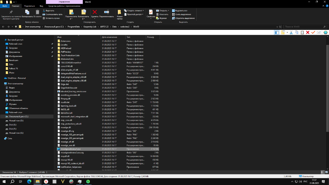The height and width of the screenshot is (185, 329).
Task: Select the icudtl.dat file
Action: point(65,102)
